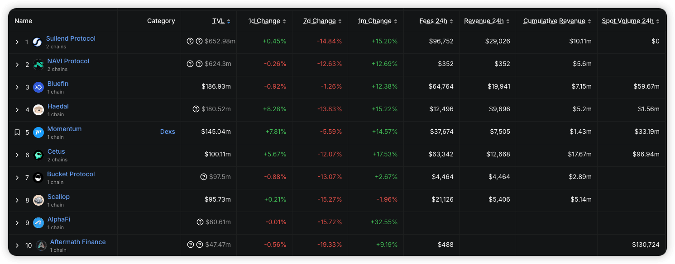Open the Bucket Protocol link
Image resolution: width=675 pixels, height=264 pixels.
click(71, 174)
